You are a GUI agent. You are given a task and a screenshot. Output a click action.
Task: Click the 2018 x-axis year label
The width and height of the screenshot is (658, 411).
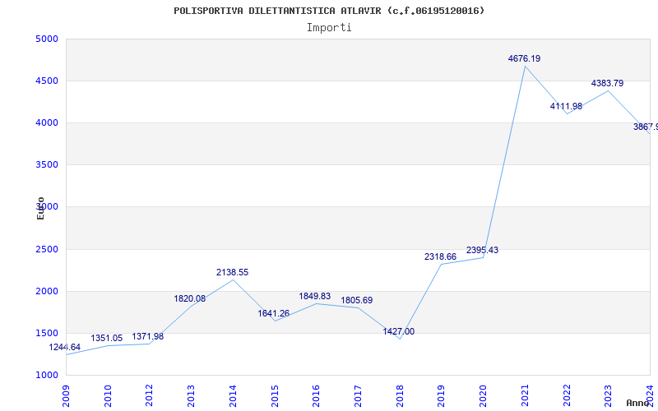[x=400, y=394]
